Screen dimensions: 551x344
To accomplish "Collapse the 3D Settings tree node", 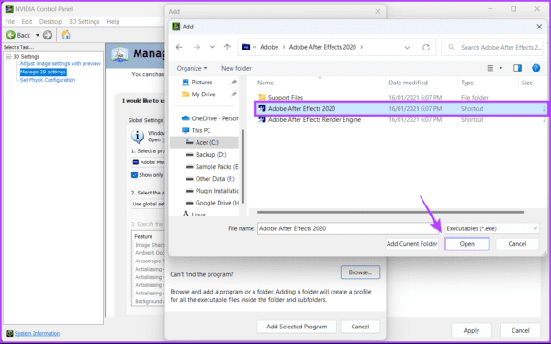I will pos(8,57).
